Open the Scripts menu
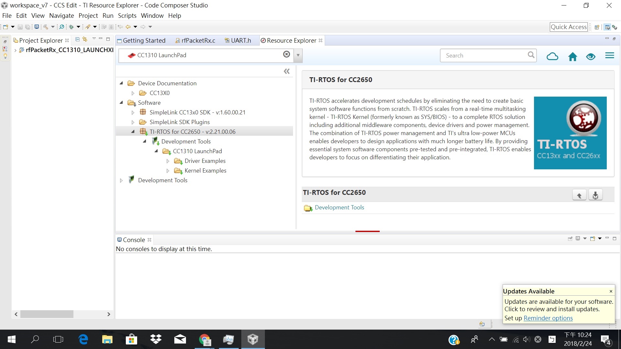621x349 pixels. pyautogui.click(x=127, y=16)
